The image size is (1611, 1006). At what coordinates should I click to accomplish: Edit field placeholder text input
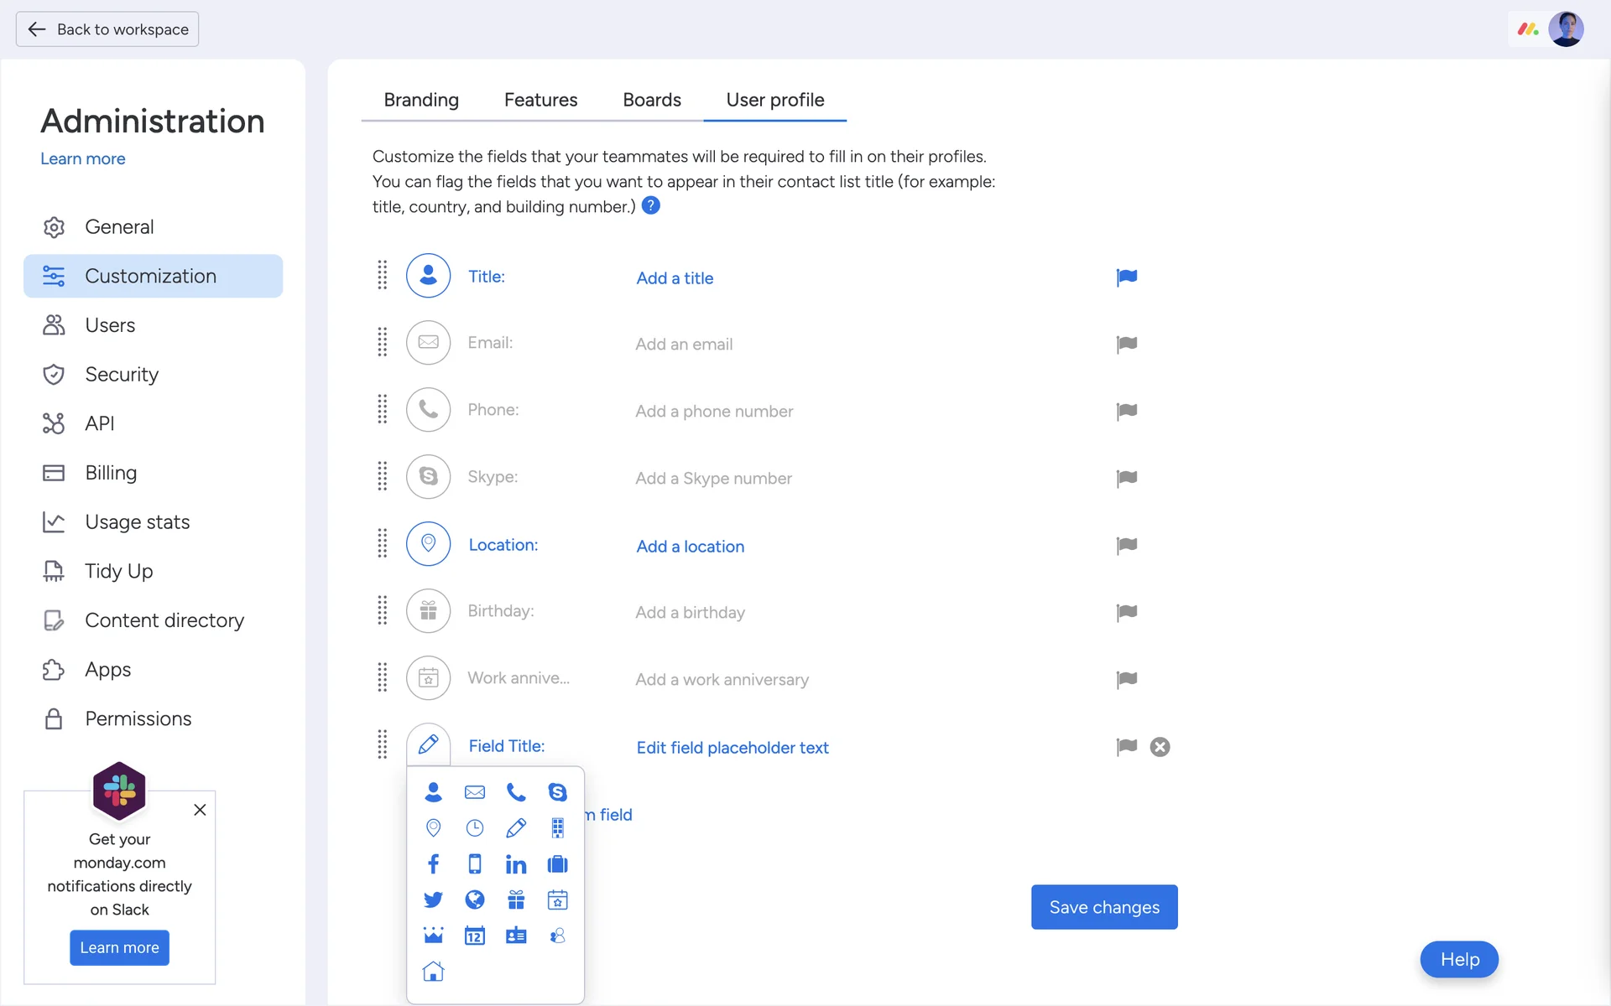coord(732,748)
